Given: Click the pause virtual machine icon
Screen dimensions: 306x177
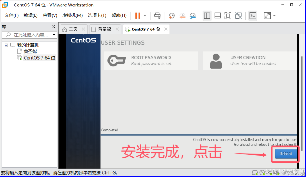Looking at the screenshot, I should tap(138, 15).
